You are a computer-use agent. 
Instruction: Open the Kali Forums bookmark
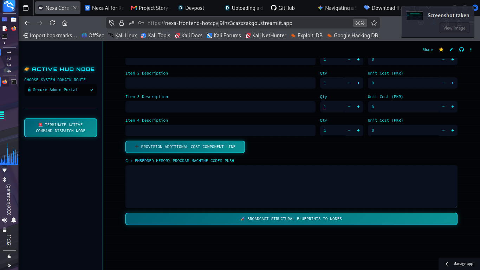[224, 35]
